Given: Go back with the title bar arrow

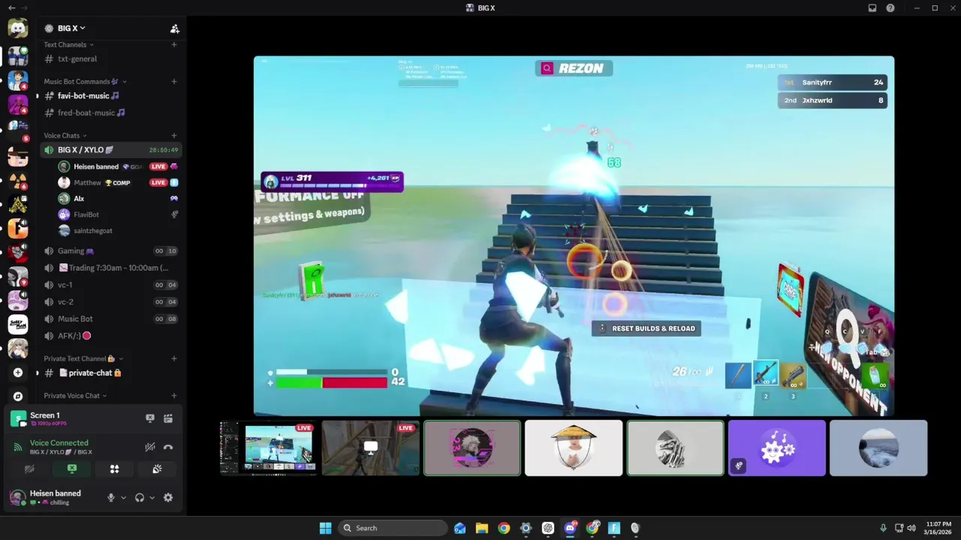Looking at the screenshot, I should (11, 7).
